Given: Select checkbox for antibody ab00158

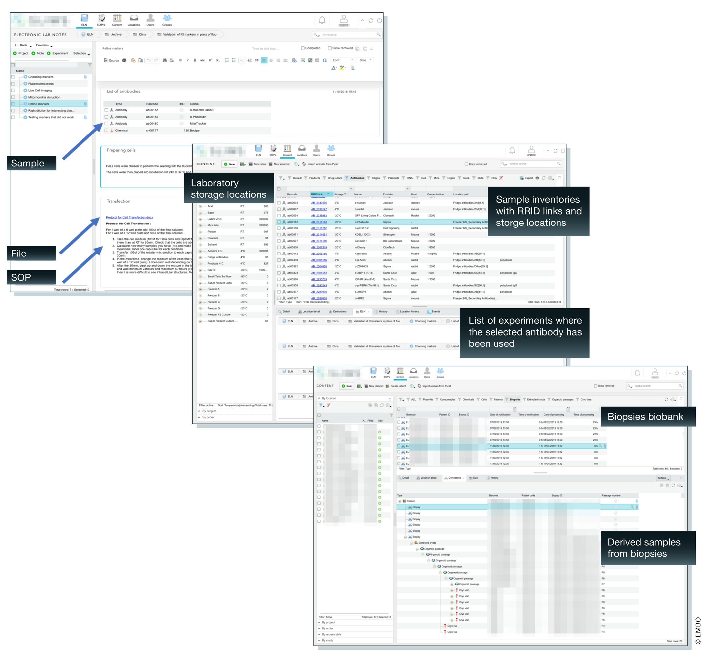Looking at the screenshot, I should pos(106,110).
